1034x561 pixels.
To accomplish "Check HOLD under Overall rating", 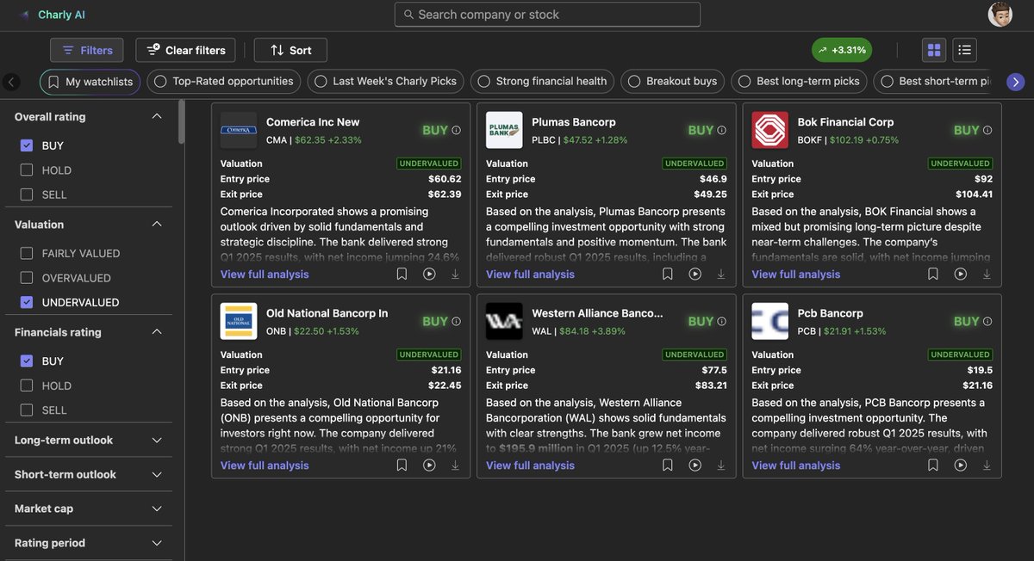I will (x=27, y=170).
